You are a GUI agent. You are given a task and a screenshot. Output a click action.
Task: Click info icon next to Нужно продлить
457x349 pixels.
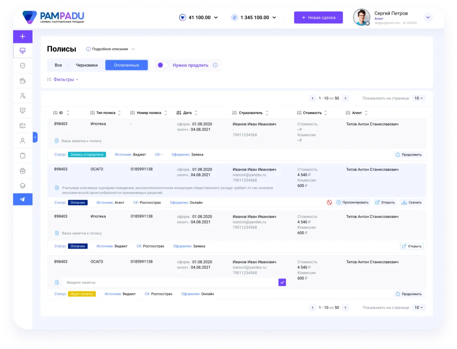[215, 65]
